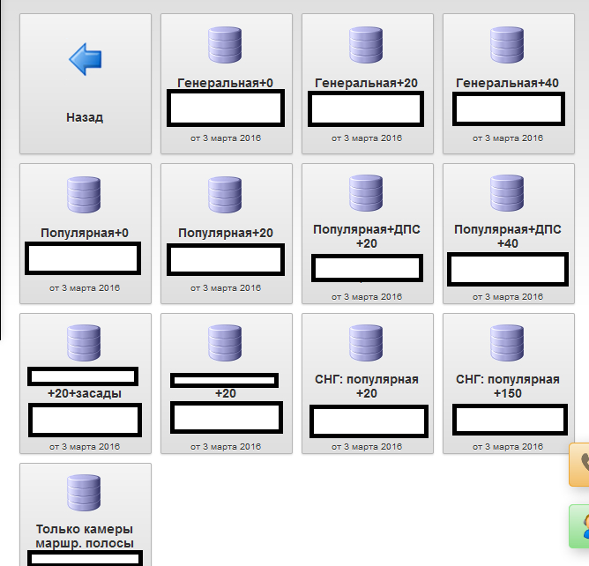Click the Генеральная+40 title text
The height and width of the screenshot is (566, 589).
coord(508,83)
